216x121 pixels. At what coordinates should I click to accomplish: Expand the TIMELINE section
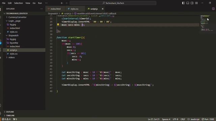tap(10, 115)
